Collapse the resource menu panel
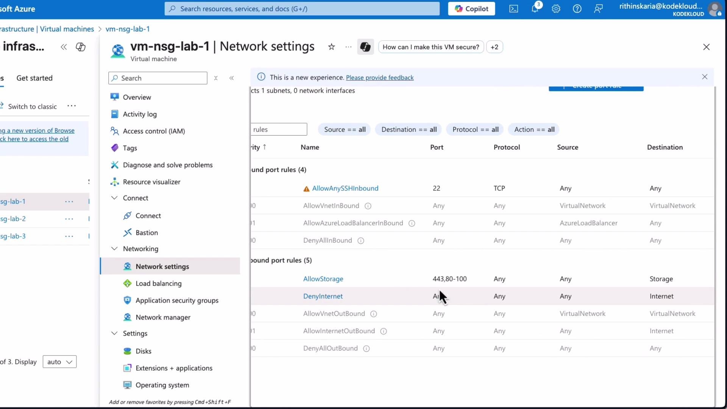Screen dimensions: 727x409 tap(232, 78)
